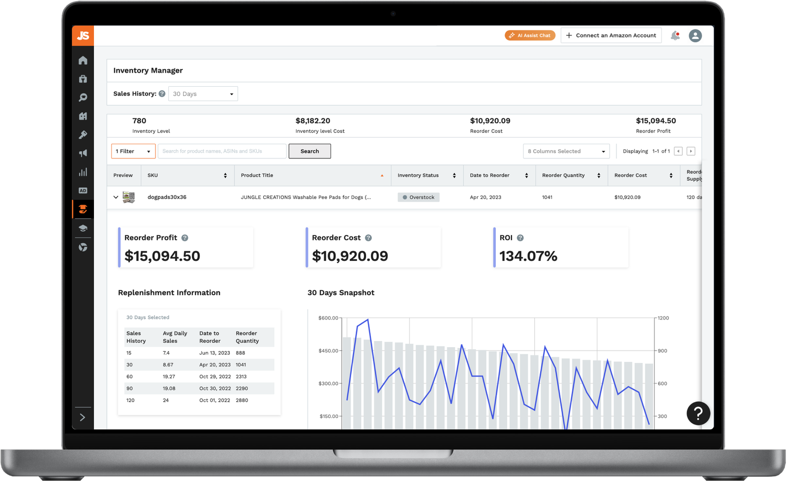Click the Search button
Viewport: 787px width, 481px height.
point(309,151)
